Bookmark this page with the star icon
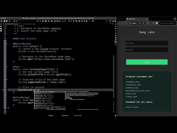The image size is (177, 133). [143, 23]
